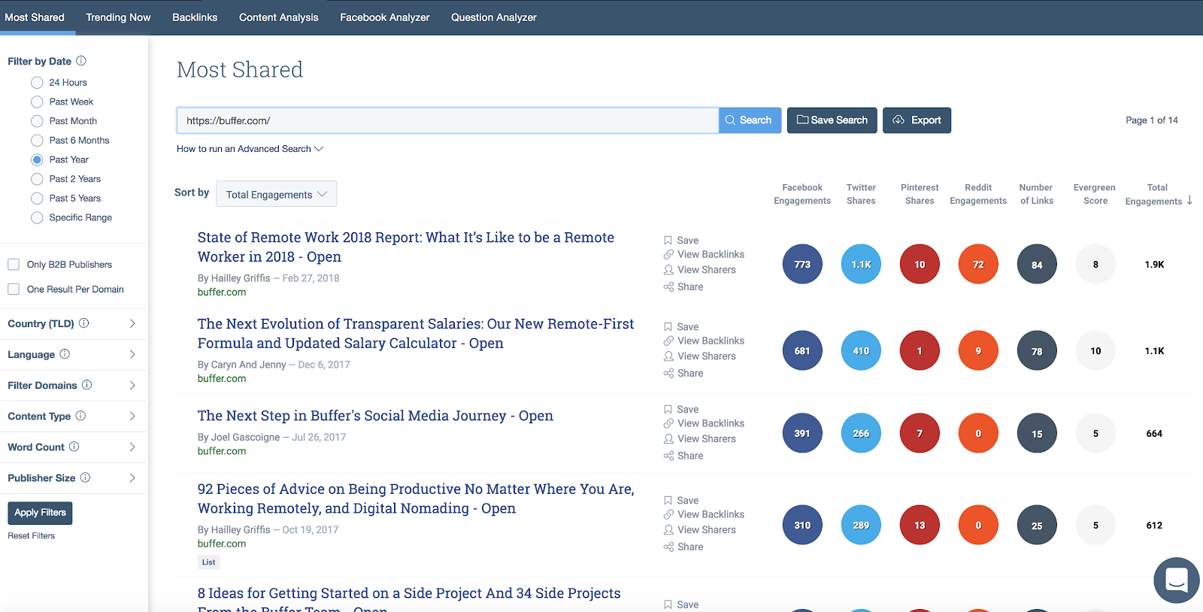Click Reddit engagements circle showing 72
Viewport: 1203px width, 612px height.
click(x=978, y=265)
